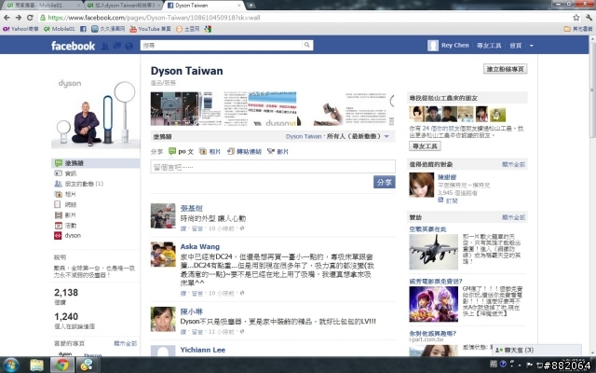Open friend requests icon in blue bar
Viewport: 596px width, 373px height.
(105, 46)
